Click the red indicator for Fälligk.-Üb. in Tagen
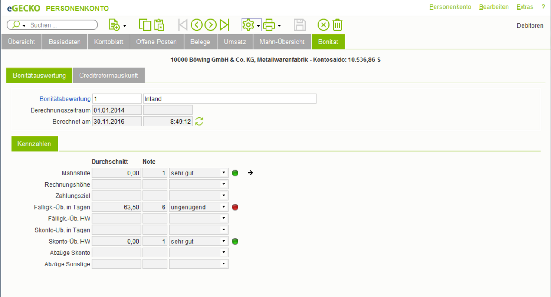Viewport: 551px width, 297px height. click(235, 207)
